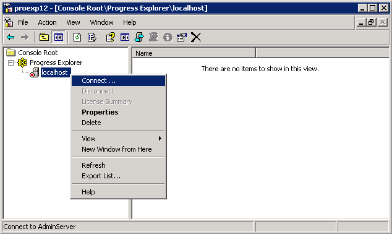
Task: Click the Progress Explorer gear icon
Action: tap(22, 63)
